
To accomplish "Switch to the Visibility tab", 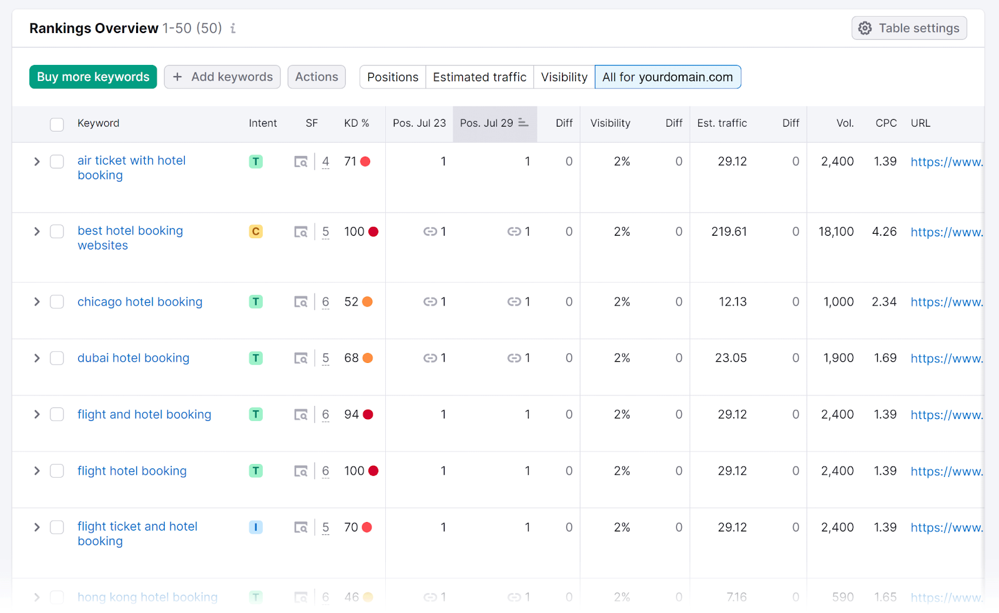I will pyautogui.click(x=564, y=77).
